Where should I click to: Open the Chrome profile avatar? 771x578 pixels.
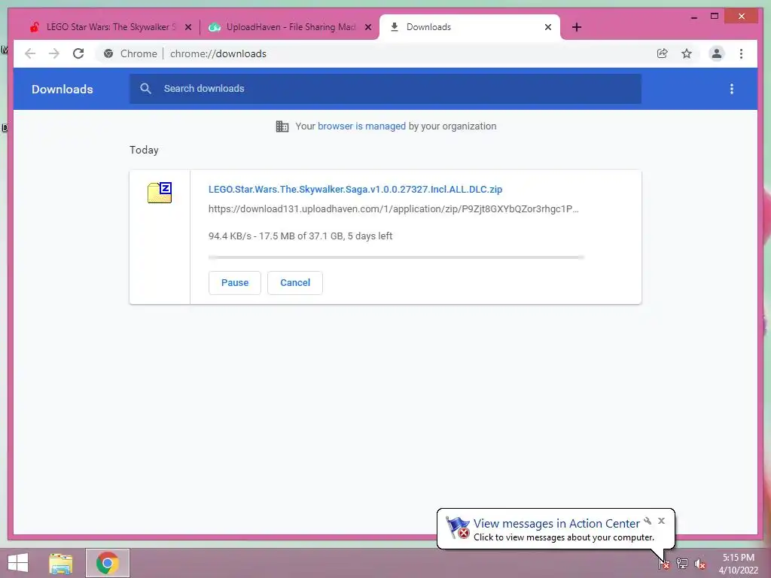click(717, 53)
